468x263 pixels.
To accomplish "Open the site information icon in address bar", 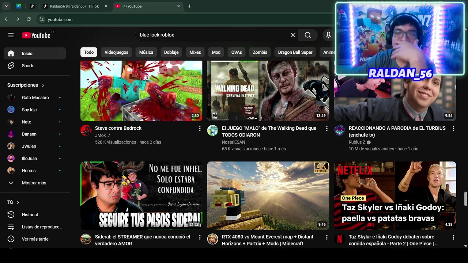I will 41,19.
